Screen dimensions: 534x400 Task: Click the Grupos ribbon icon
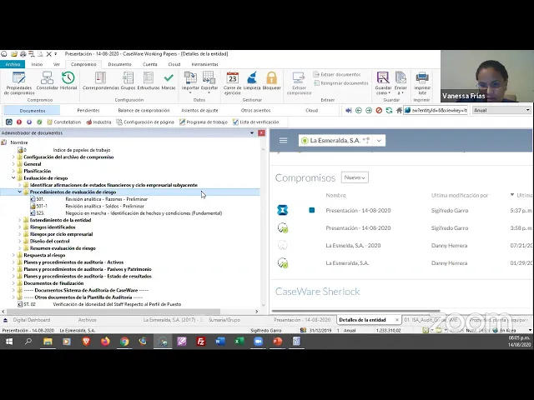128,81
